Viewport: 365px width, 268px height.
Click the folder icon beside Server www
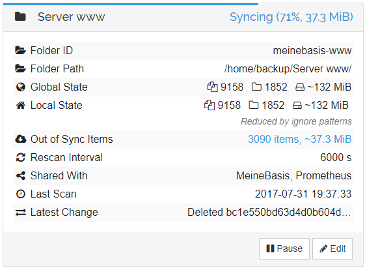[20, 17]
